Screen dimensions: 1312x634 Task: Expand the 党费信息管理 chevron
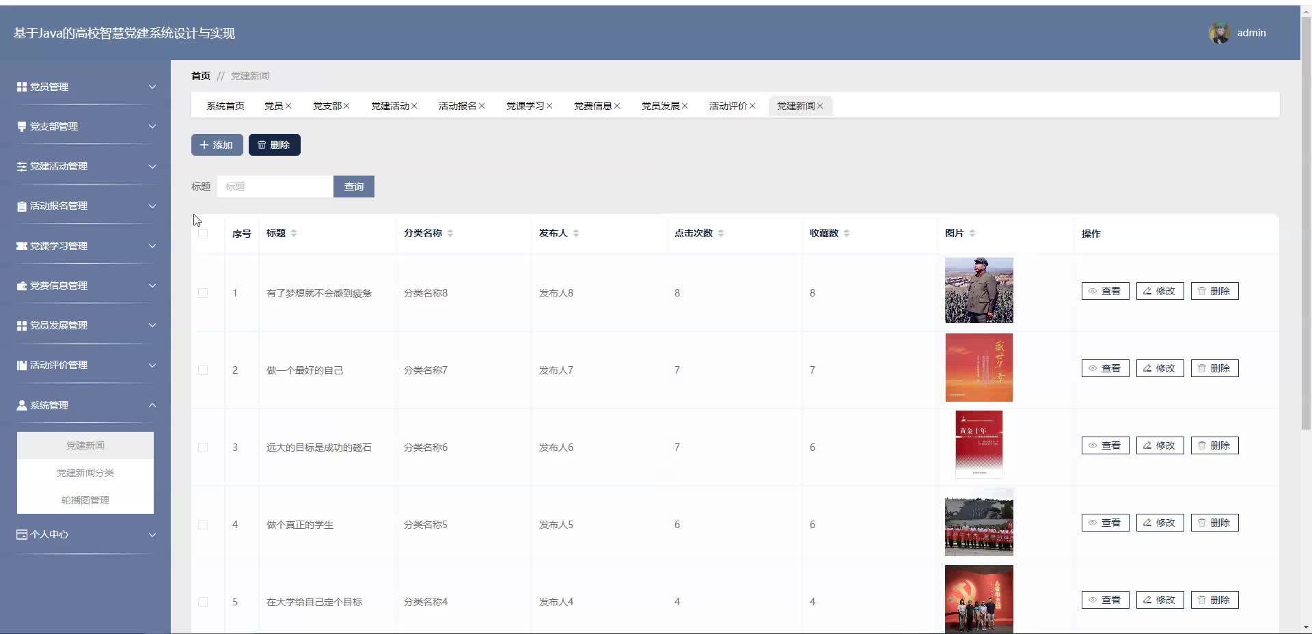click(x=152, y=286)
